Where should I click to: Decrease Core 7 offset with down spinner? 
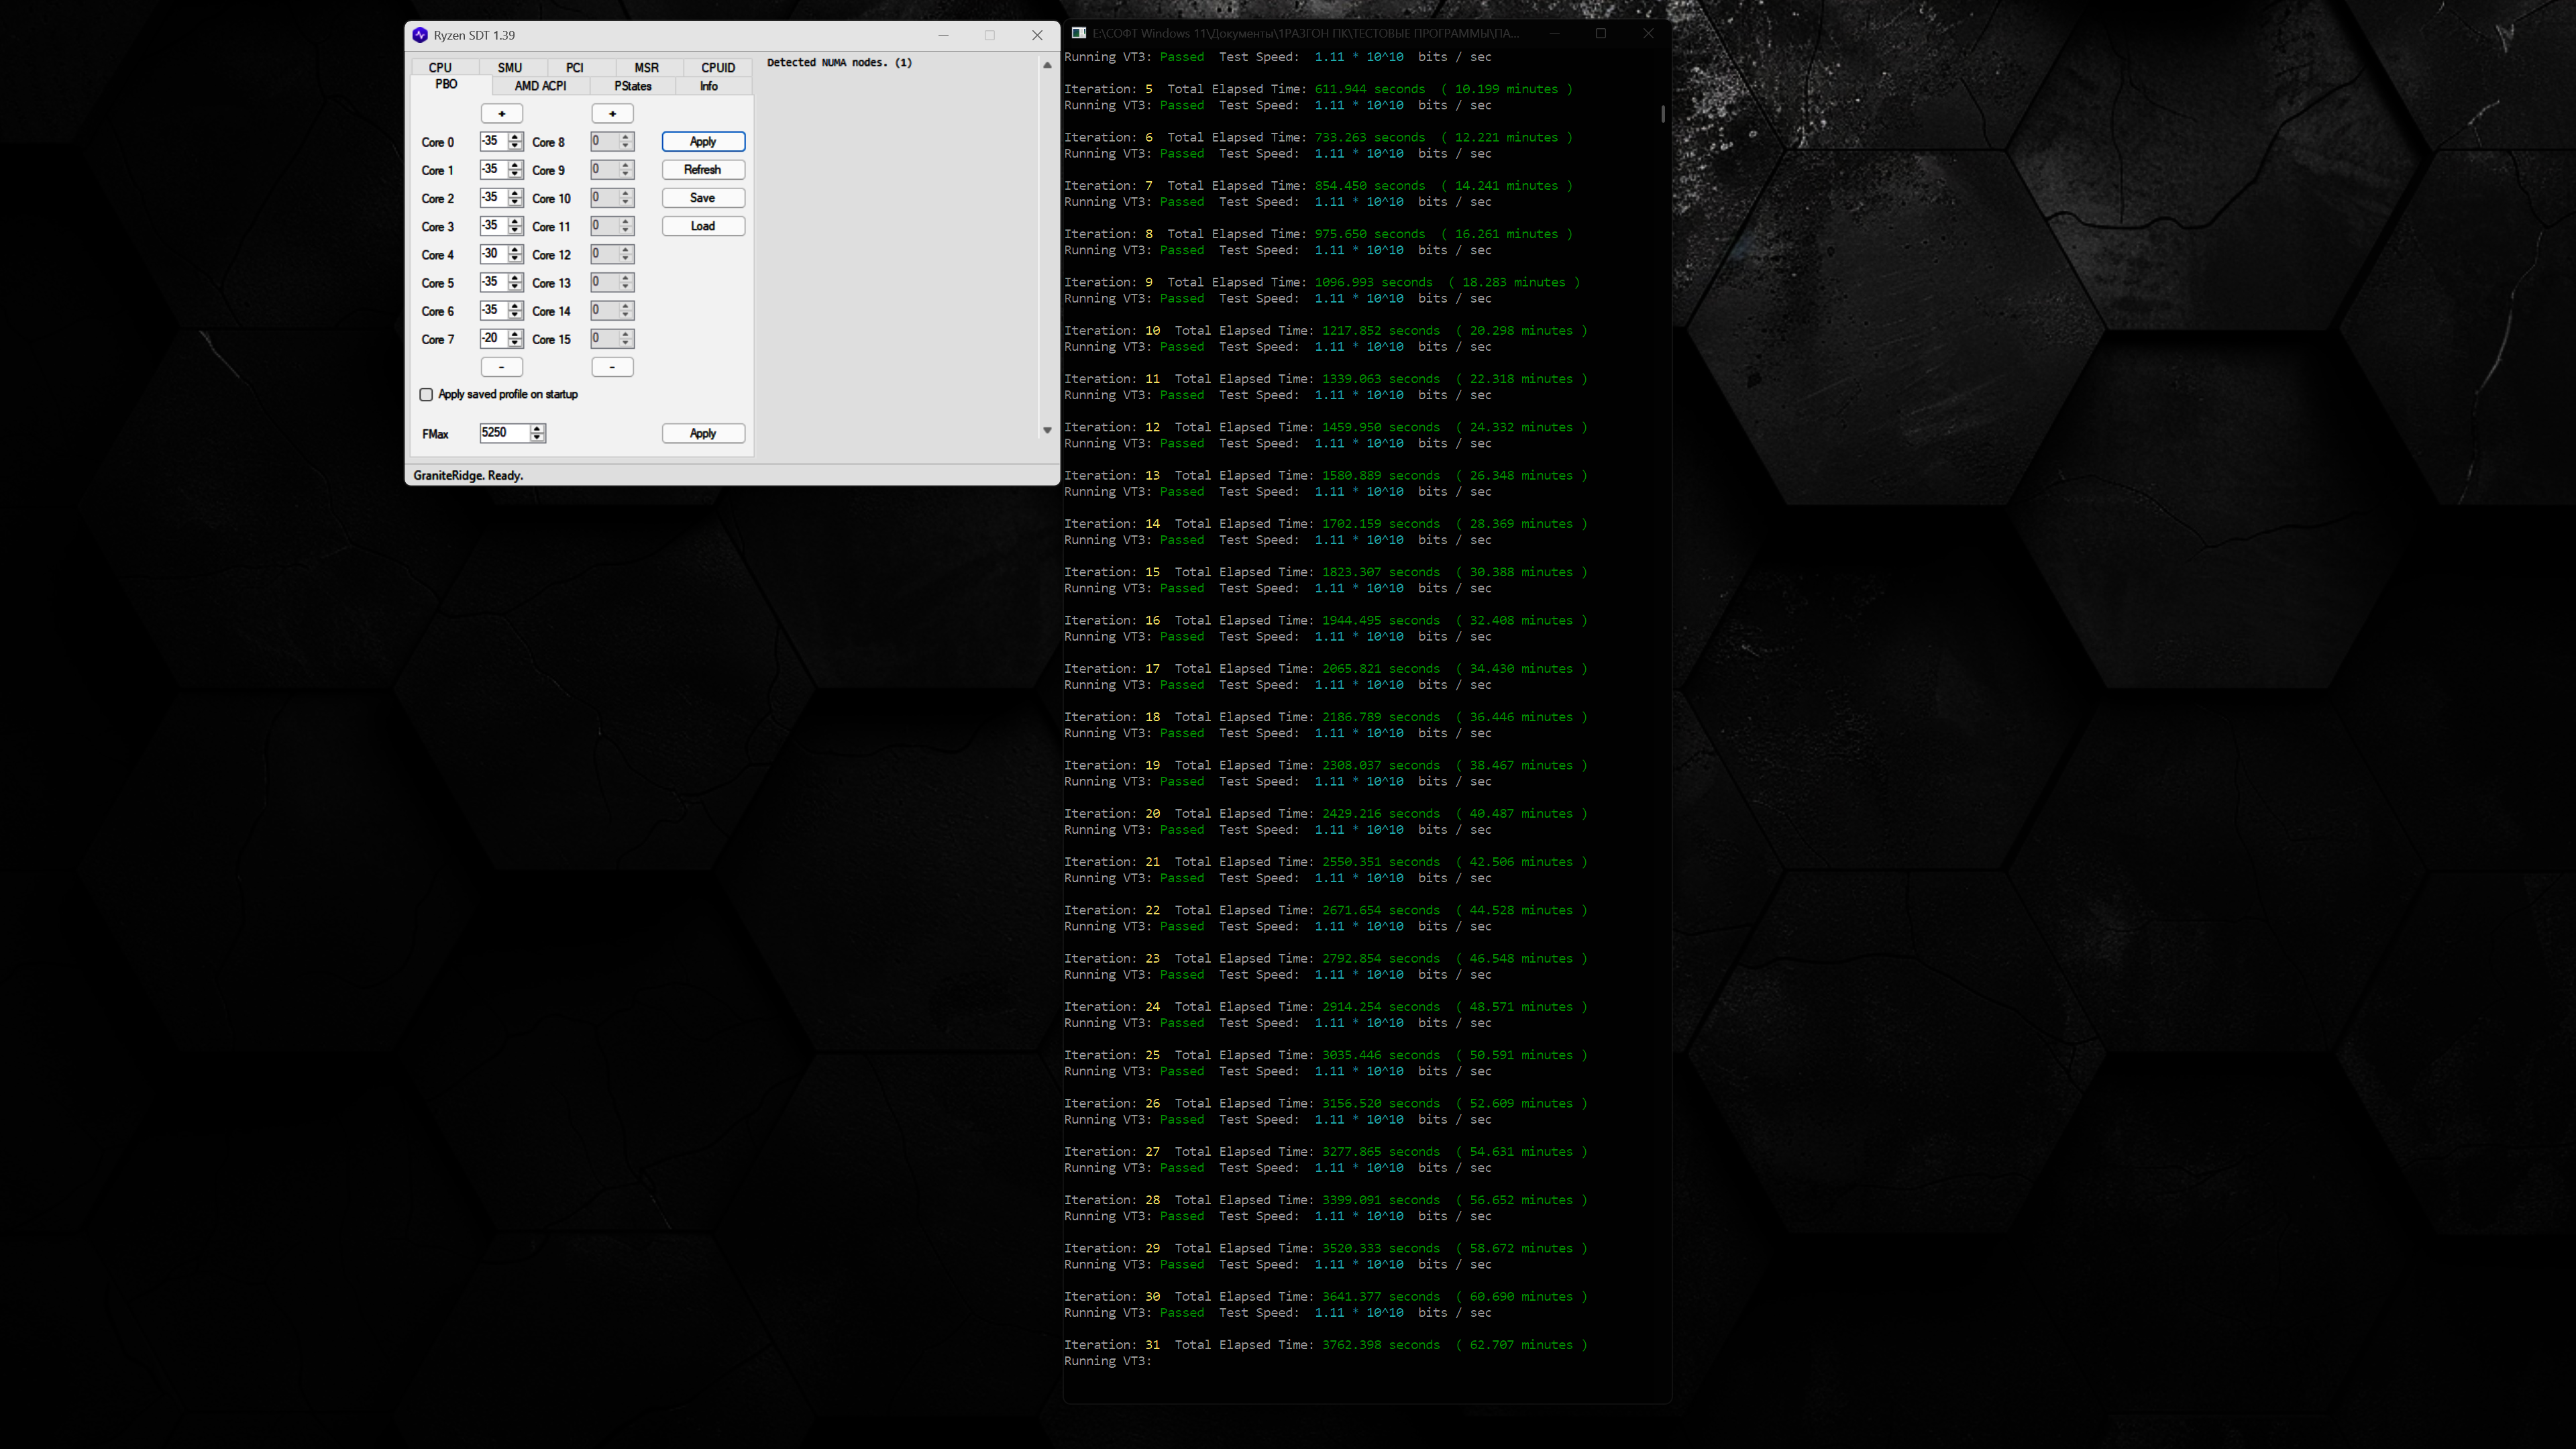pos(515,344)
